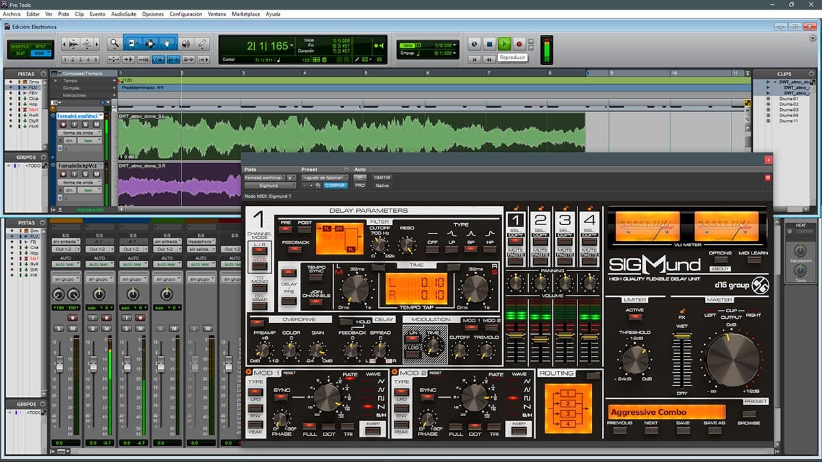Click the d16 group logo

(x=743, y=284)
